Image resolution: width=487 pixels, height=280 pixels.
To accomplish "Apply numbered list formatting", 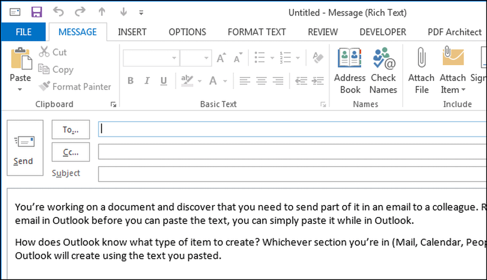I will point(285,57).
